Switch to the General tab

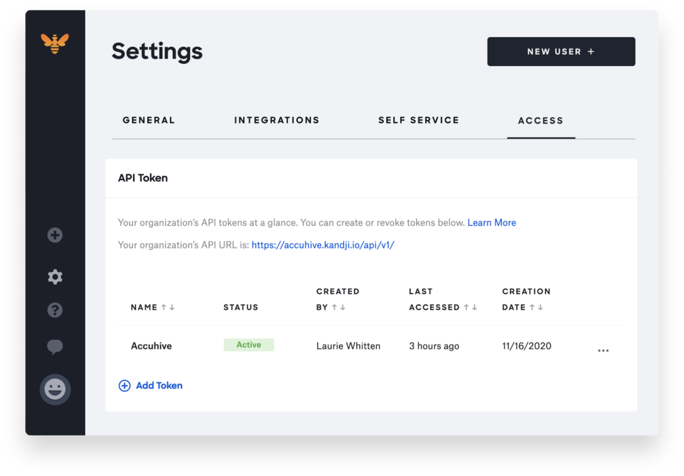point(148,120)
